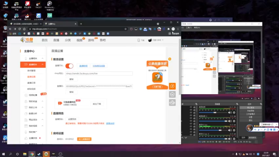Toggle lock of second OBS source

coord(194,110)
